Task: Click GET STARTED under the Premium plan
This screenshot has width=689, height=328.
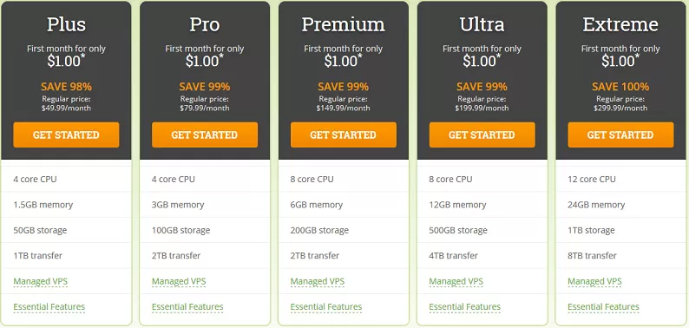Action: [x=343, y=134]
